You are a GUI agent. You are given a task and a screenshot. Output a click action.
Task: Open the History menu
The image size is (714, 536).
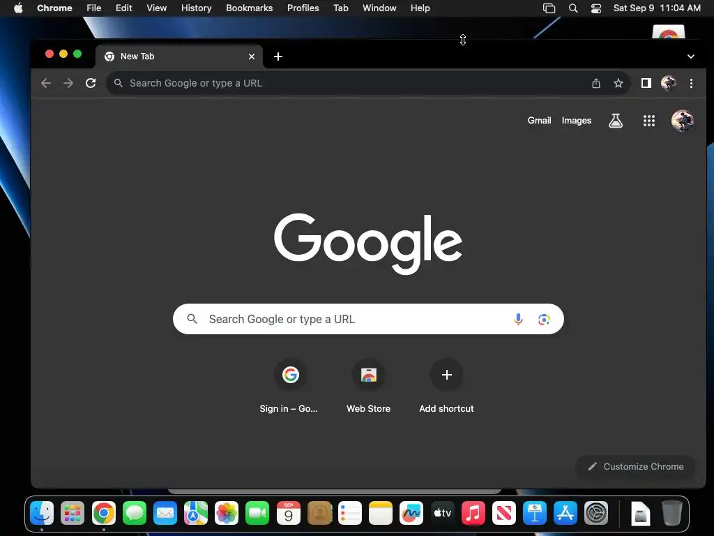click(x=196, y=8)
